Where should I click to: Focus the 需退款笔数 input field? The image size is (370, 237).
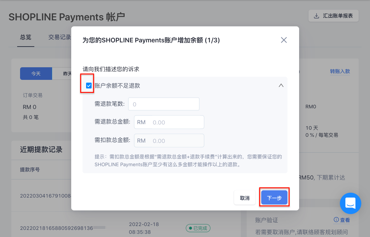point(164,104)
